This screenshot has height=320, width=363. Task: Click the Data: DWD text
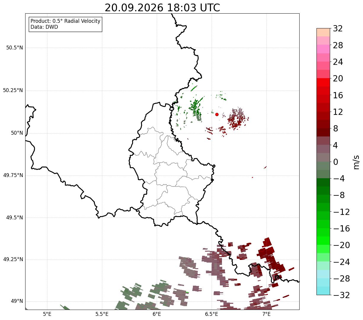pyautogui.click(x=44, y=27)
